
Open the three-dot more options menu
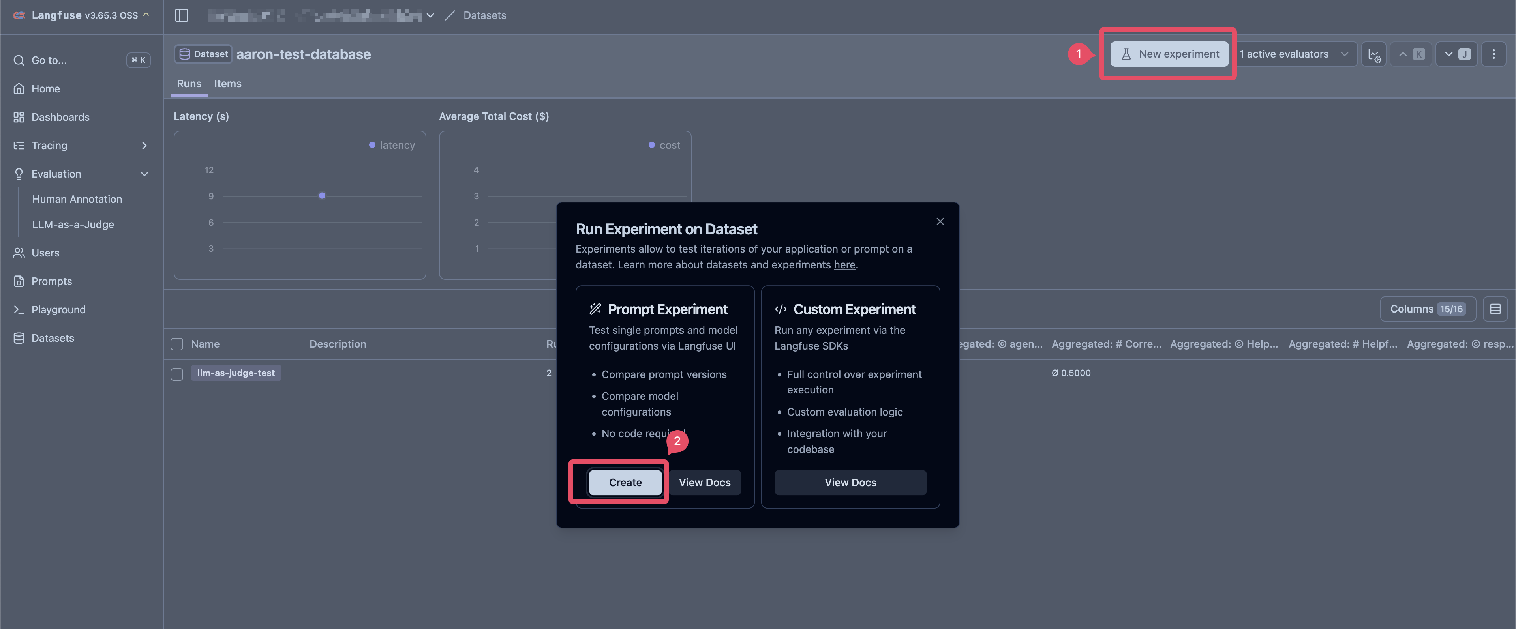1493,54
